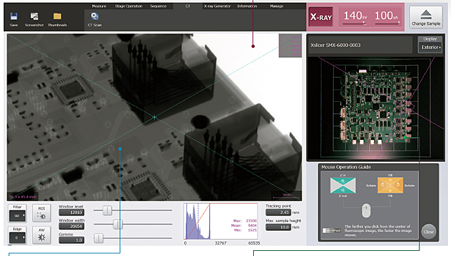The image size is (451, 256).
Task: Click the 100 µA tube current setting
Action: pyautogui.click(x=387, y=16)
